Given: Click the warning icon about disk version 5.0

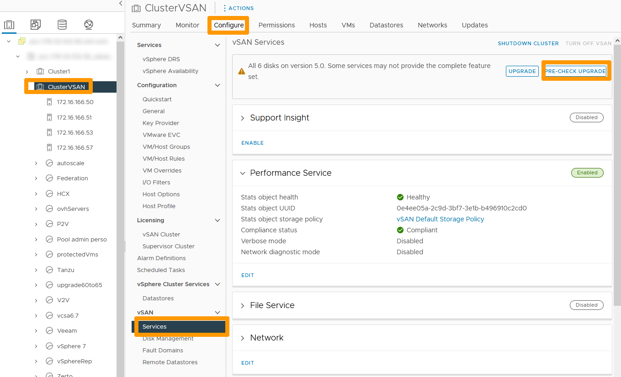Looking at the screenshot, I should point(241,71).
